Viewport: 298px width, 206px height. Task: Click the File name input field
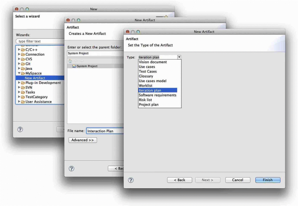104,131
